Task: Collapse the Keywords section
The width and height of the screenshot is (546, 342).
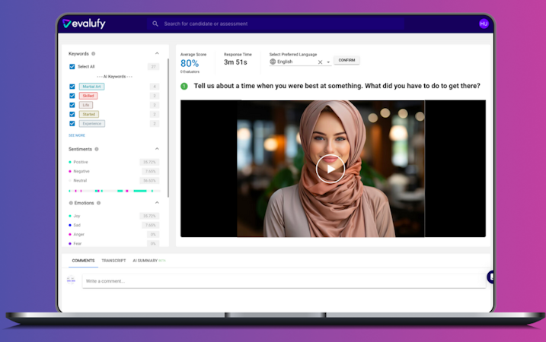Action: pyautogui.click(x=157, y=53)
